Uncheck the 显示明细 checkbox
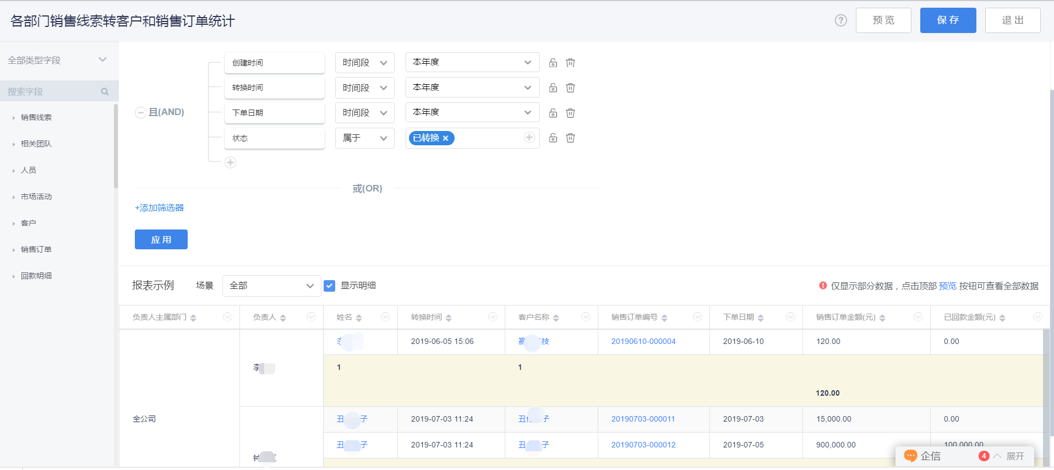 [x=330, y=286]
